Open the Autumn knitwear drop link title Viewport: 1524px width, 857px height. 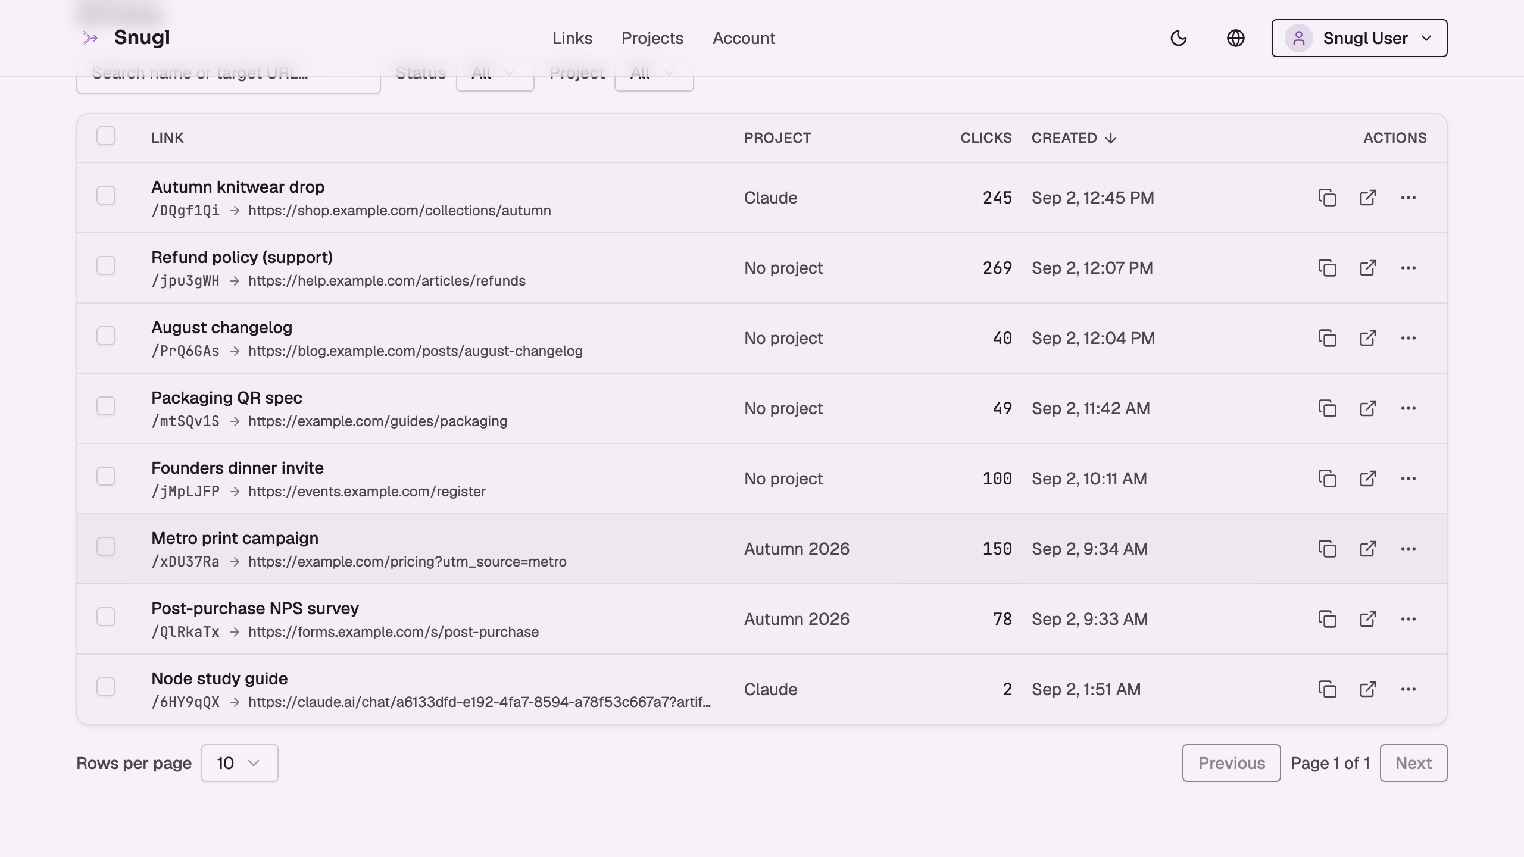tap(238, 187)
